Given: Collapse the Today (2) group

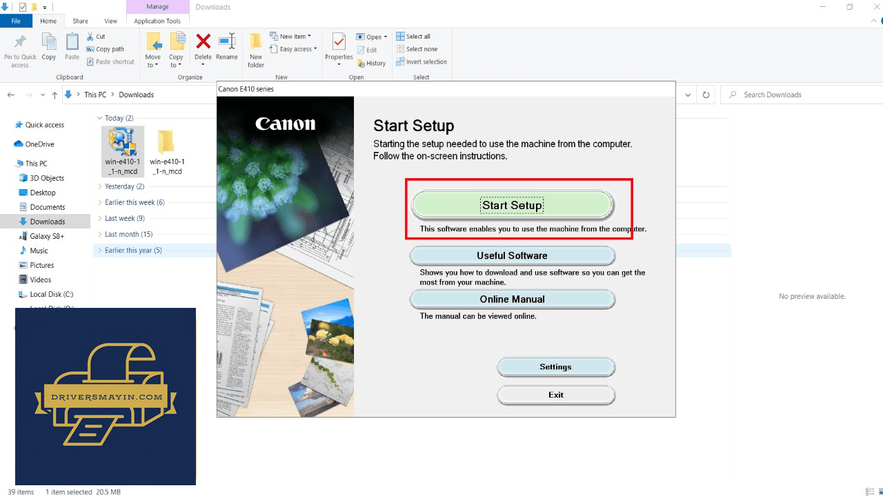Looking at the screenshot, I should pos(99,118).
